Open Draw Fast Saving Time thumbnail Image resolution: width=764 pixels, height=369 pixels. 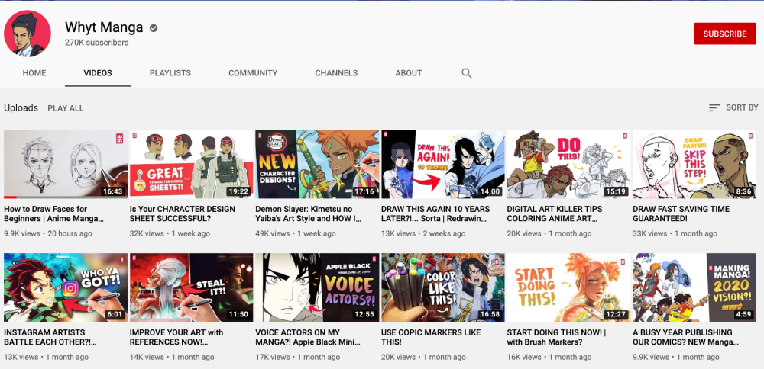[694, 164]
